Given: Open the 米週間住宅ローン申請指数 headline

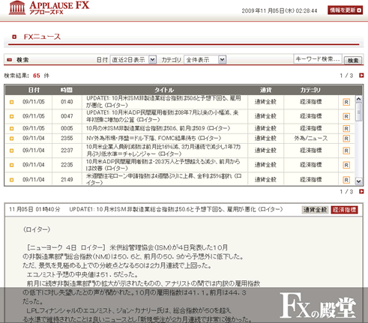Looking at the screenshot, I should pos(164,179).
